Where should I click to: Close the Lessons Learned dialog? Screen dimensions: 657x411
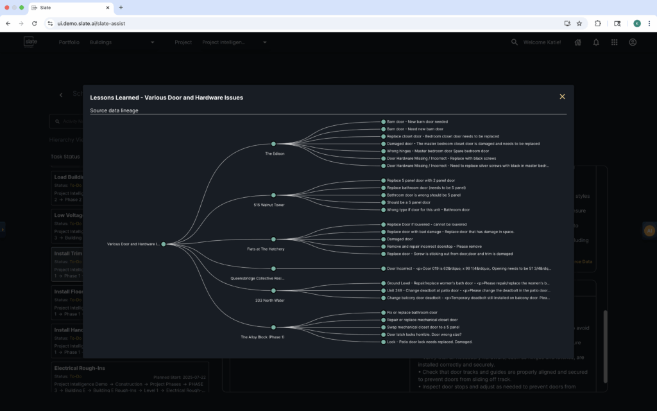pos(562,96)
